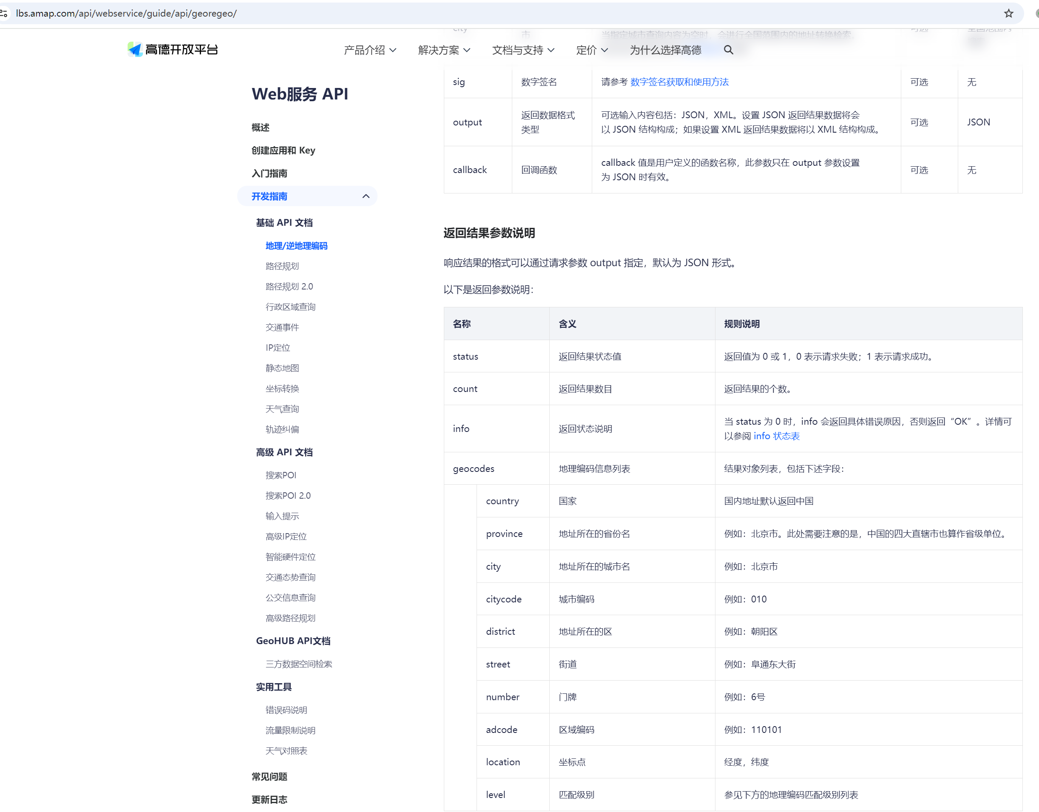The height and width of the screenshot is (812, 1039).
Task: Open 地理/逆地理编码 sidebar item
Action: click(x=296, y=246)
